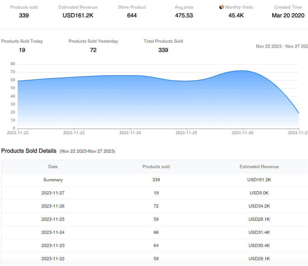Click the Products Sold Yesterday value 72

93,50
